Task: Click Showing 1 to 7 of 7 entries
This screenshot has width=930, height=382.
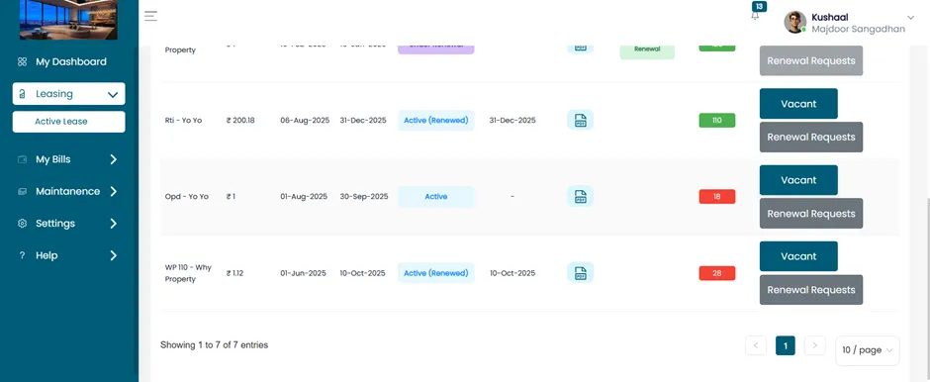Action: pyautogui.click(x=214, y=344)
